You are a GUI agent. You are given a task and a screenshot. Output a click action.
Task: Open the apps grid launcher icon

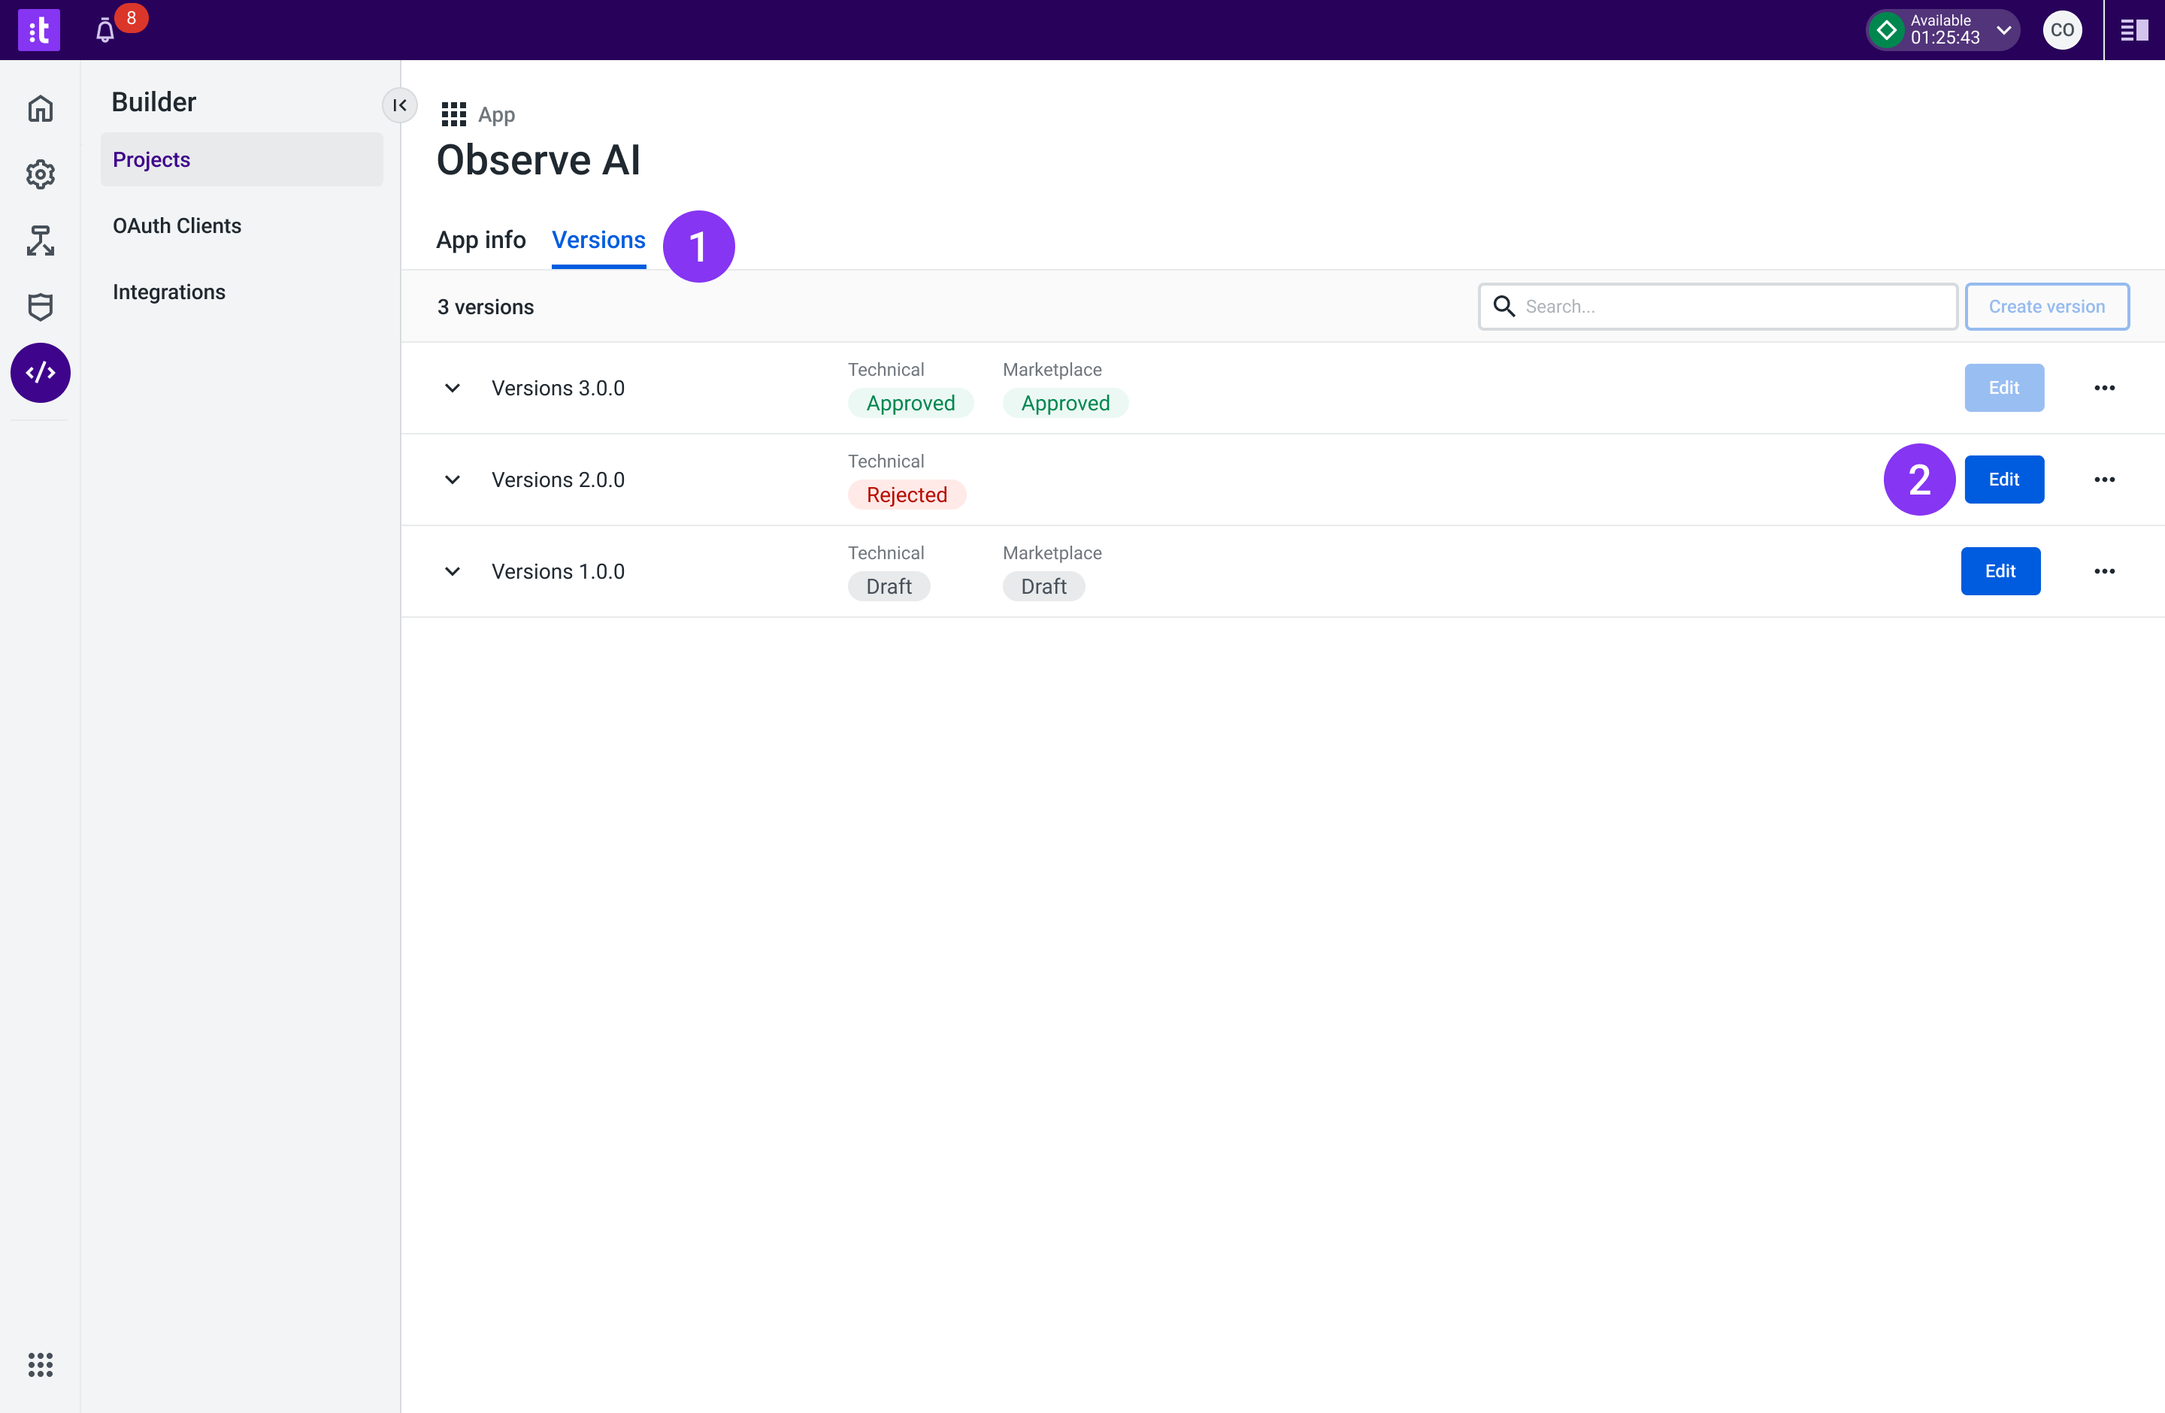pos(40,1364)
